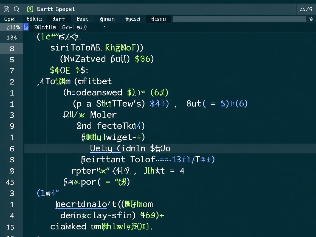The height and width of the screenshot is (237, 316).
Task: Open search with the magnifier icon
Action: tap(17, 9)
